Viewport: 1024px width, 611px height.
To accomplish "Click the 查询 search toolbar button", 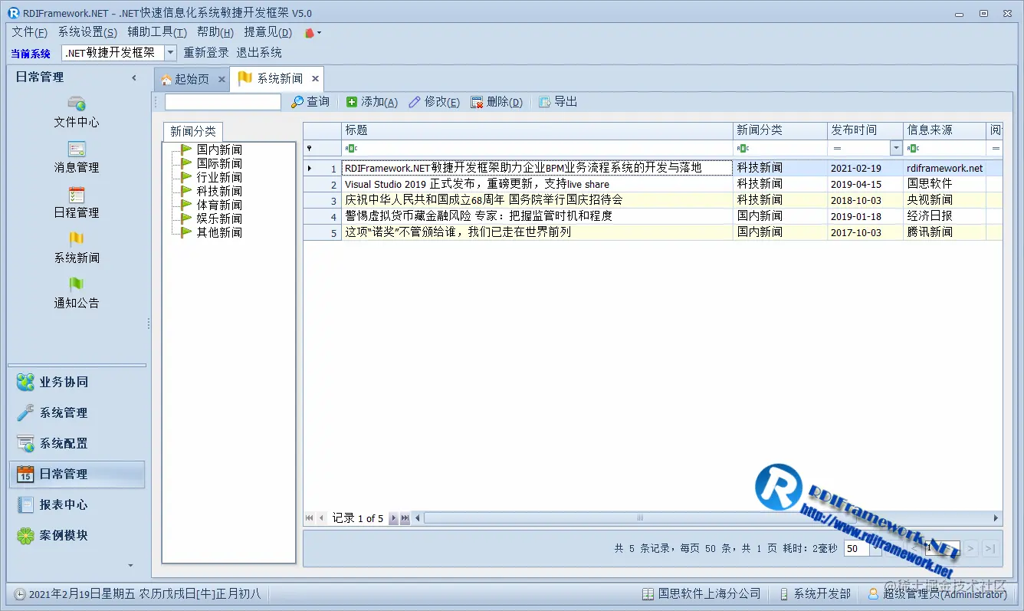I will [x=310, y=102].
